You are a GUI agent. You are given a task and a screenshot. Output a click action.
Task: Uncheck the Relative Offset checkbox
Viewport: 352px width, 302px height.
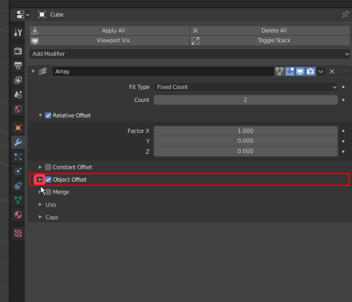tap(48, 115)
